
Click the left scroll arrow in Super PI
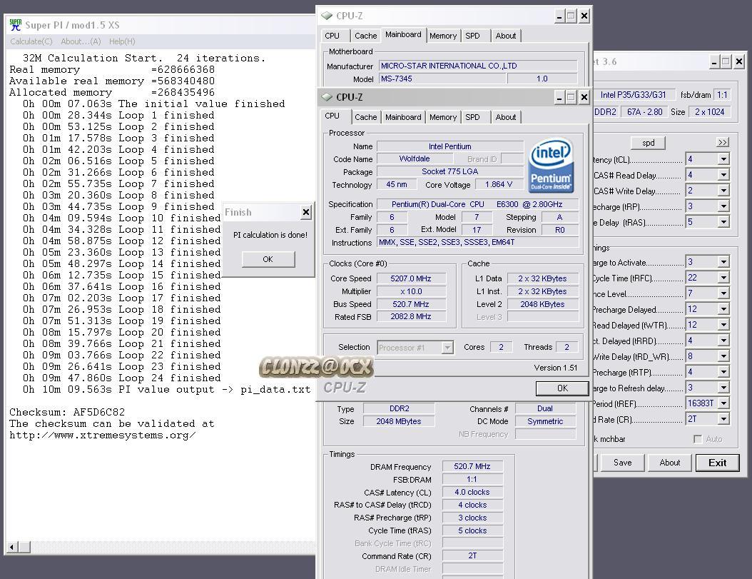[x=12, y=547]
